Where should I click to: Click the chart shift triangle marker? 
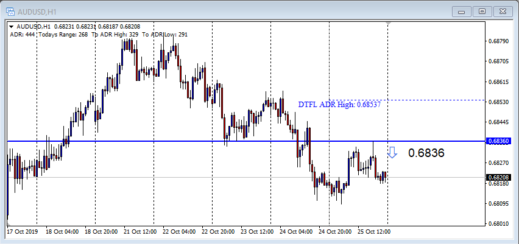tap(388, 24)
